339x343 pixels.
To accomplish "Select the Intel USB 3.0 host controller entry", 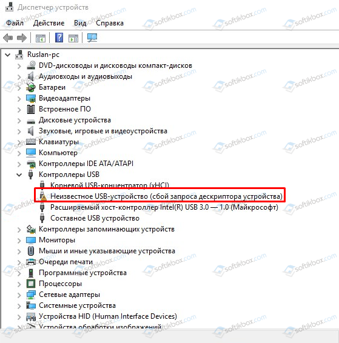I will coord(164,207).
